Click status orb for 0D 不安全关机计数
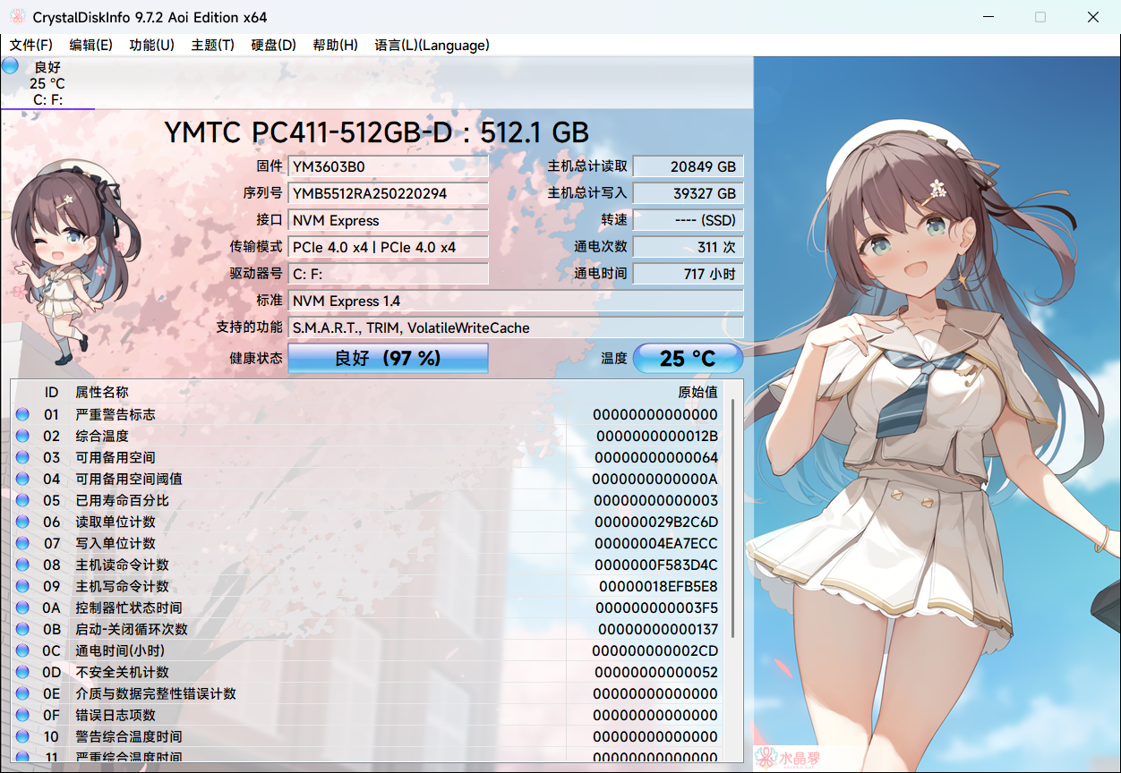Viewport: 1121px width, 773px height. tap(23, 672)
